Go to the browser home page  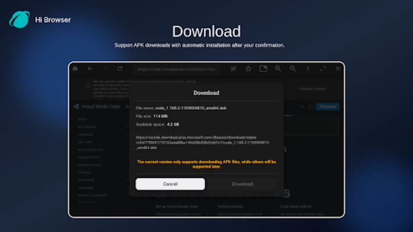tap(75, 68)
